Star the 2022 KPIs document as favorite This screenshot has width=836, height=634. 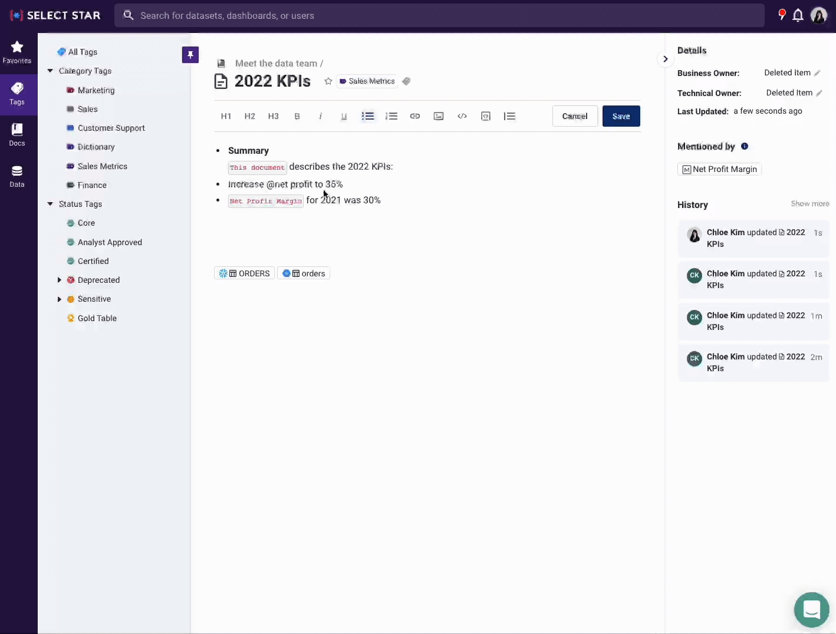(328, 81)
